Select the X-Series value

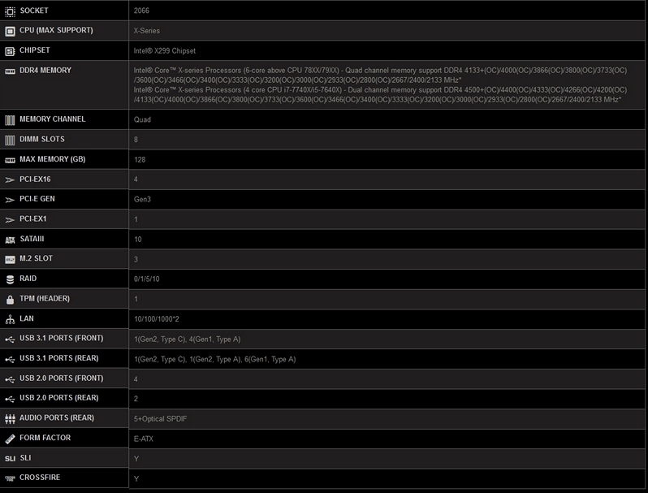147,31
